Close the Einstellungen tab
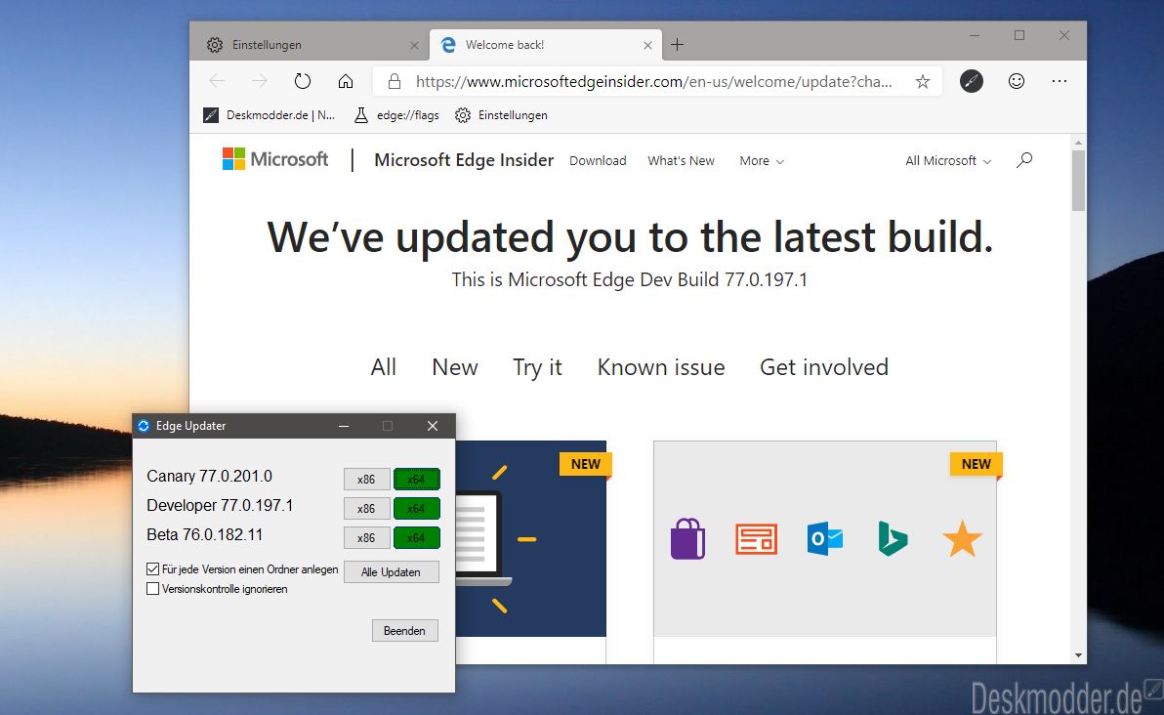The width and height of the screenshot is (1164, 715). (414, 45)
